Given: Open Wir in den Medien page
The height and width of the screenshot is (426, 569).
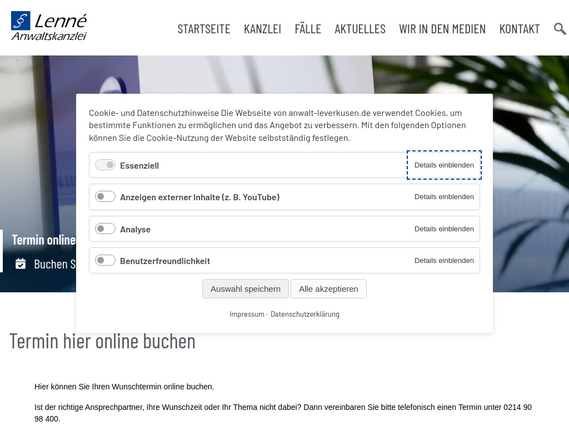Looking at the screenshot, I should 442,29.
